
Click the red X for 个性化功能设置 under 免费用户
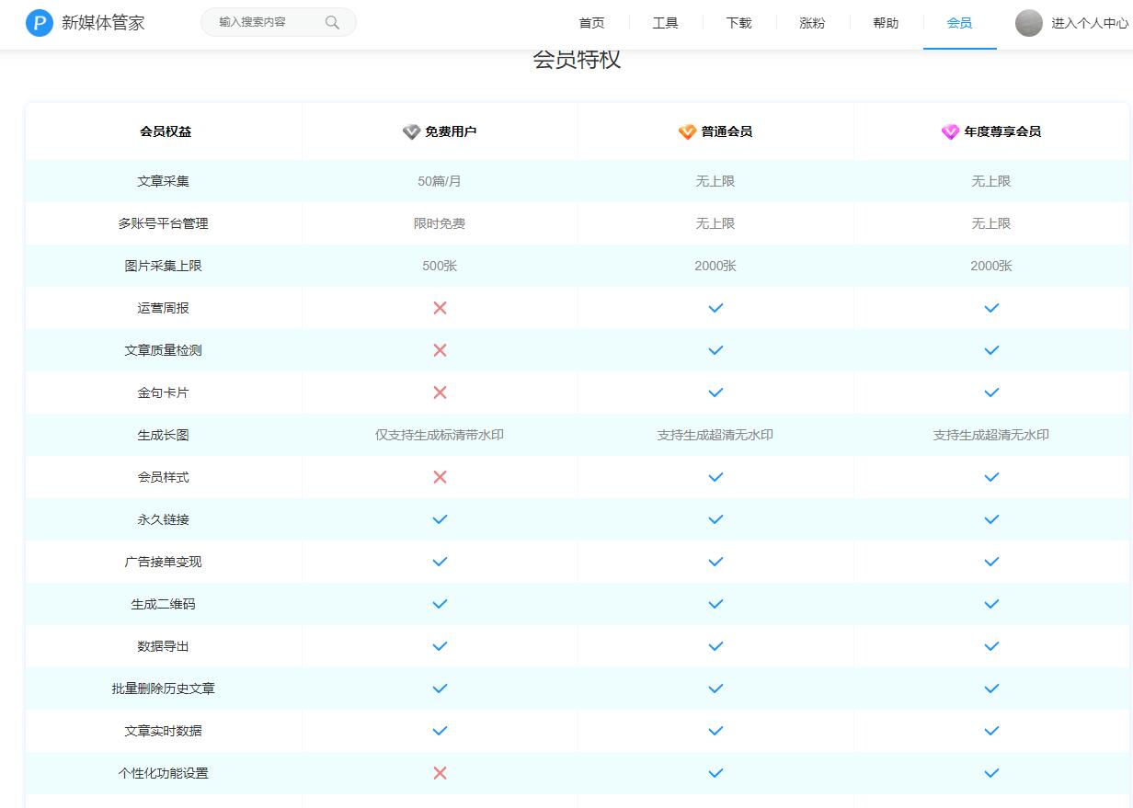[x=440, y=773]
